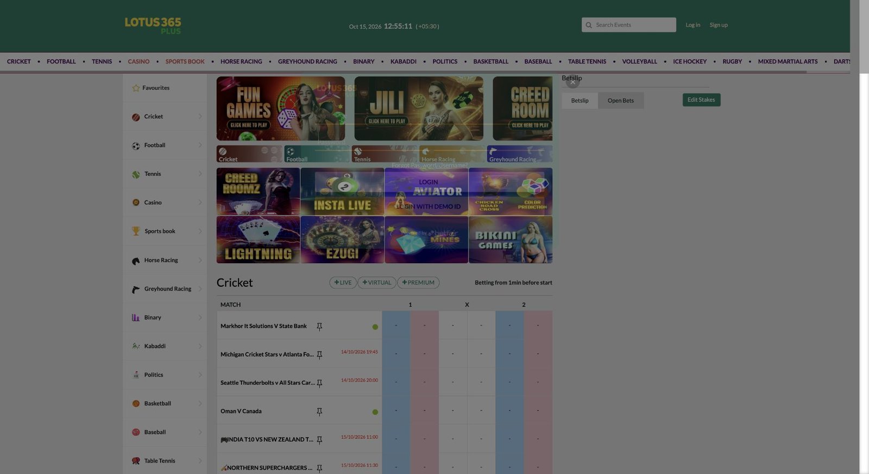Screen dimensions: 869x474
Task: Expand the Horse Racing sidebar chevron
Action: pos(200,261)
